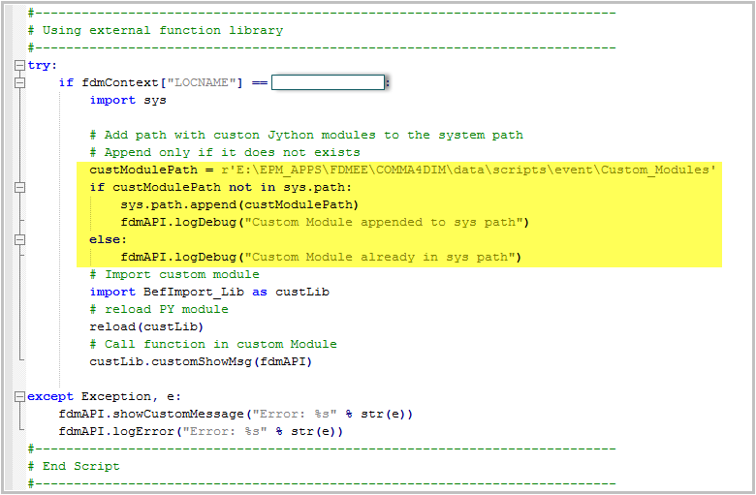Click the custModulePath assignment path string
Image resolution: width=756 pixels, height=495 pixels.
click(469, 170)
